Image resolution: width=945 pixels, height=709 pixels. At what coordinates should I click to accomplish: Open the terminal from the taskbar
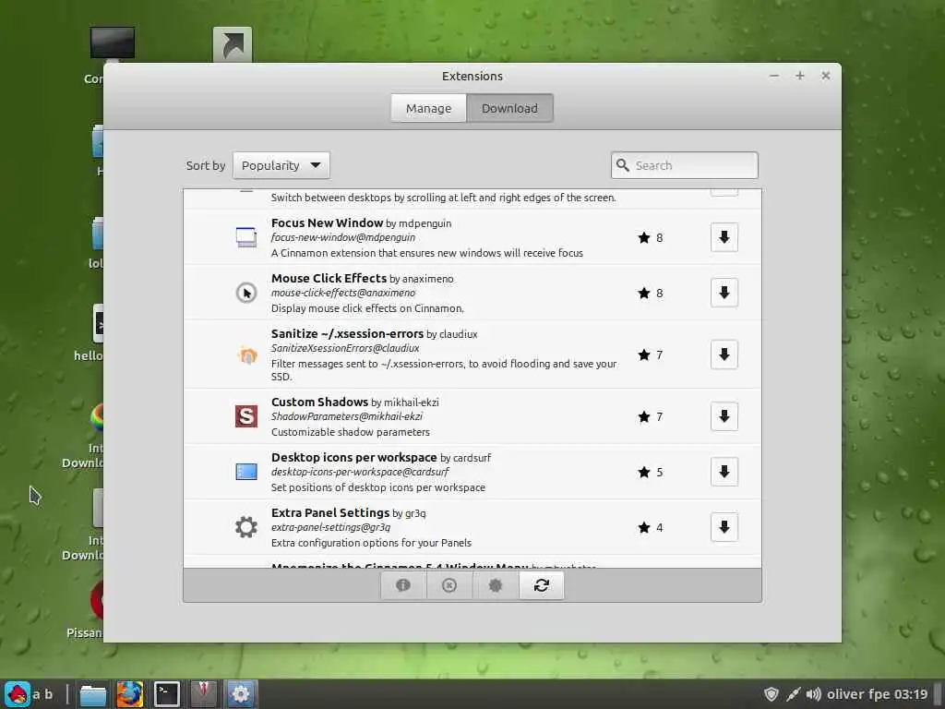tap(167, 694)
